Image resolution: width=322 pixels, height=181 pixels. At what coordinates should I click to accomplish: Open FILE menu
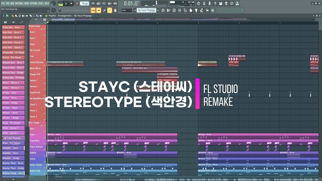[3, 4]
